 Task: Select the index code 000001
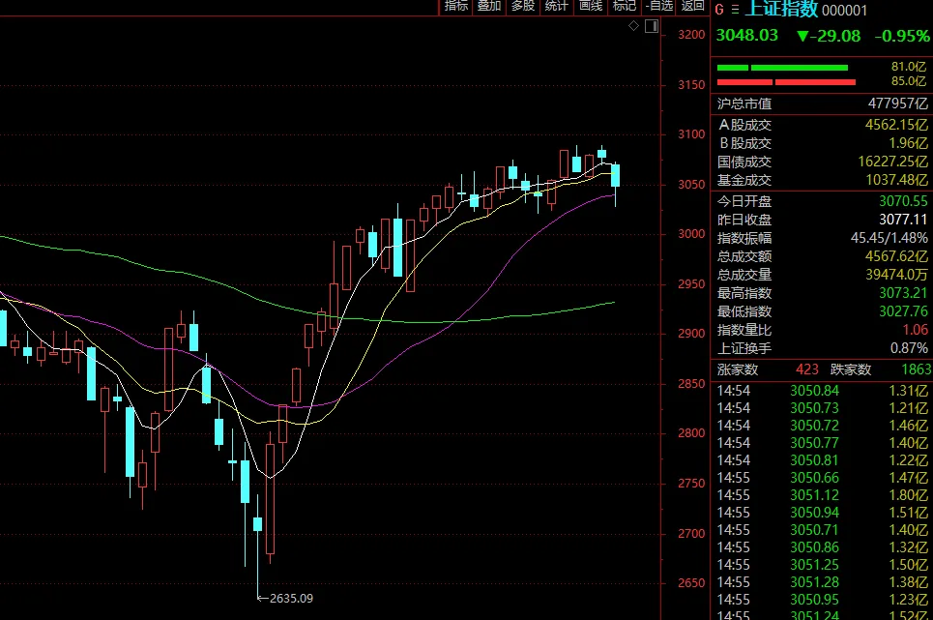[x=844, y=11]
